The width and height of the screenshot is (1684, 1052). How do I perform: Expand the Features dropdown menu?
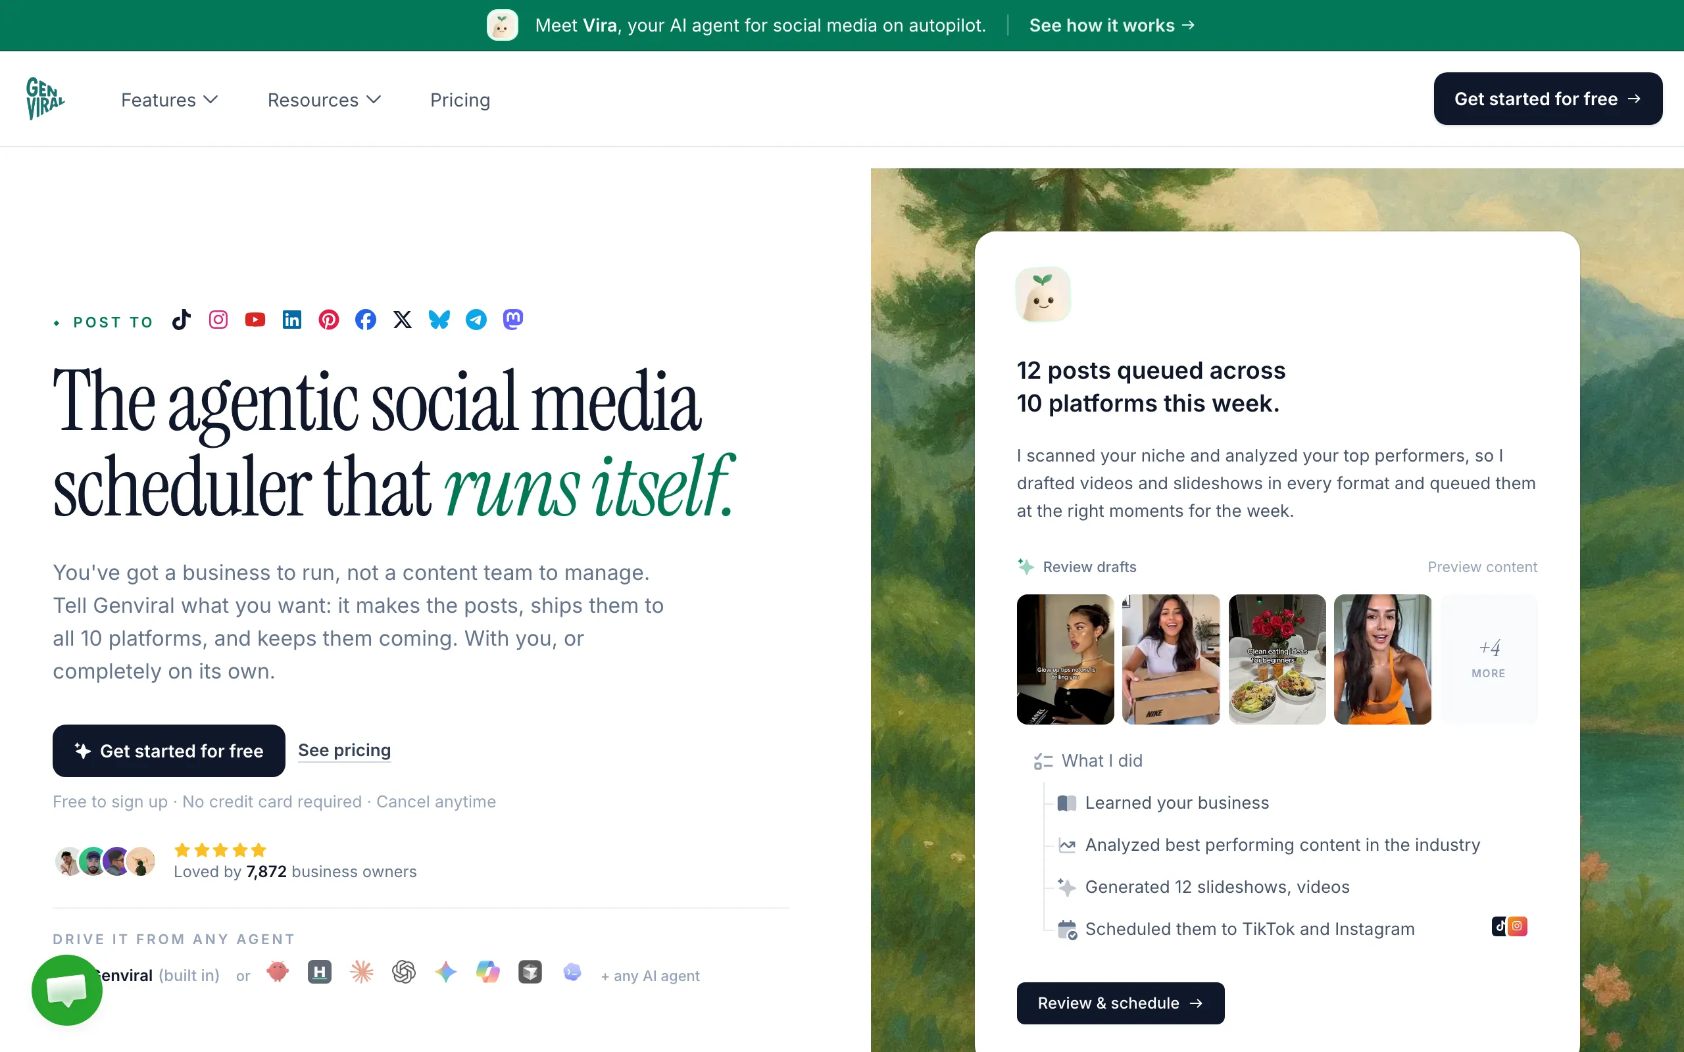(x=170, y=100)
